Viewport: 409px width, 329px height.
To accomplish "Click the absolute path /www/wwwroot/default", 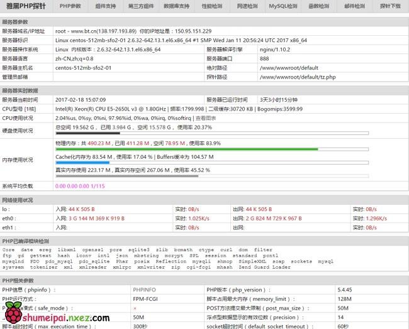I will pyautogui.click(x=289, y=68).
